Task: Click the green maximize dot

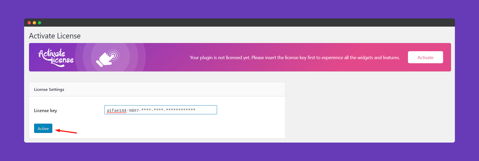Action: [x=39, y=23]
